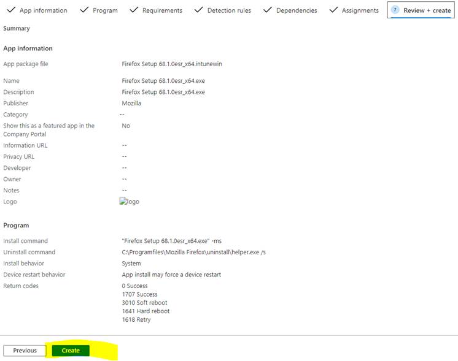Jump to the Assignments step tab

(x=354, y=10)
